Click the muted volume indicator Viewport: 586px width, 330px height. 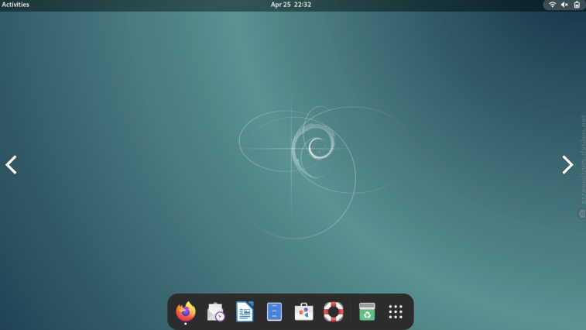point(564,5)
